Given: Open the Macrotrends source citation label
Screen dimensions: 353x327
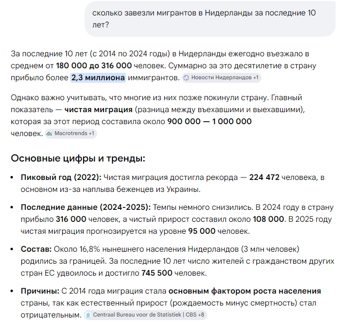Looking at the screenshot, I should point(71,134).
